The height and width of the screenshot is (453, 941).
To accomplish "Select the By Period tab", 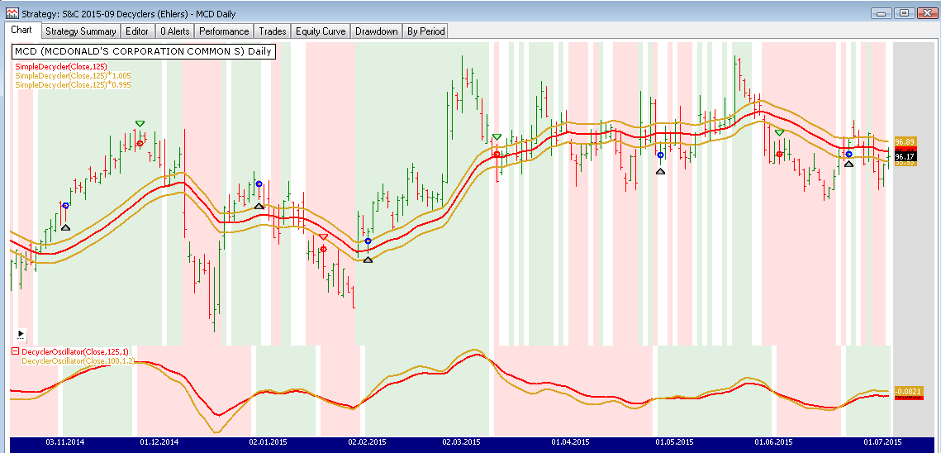I will pos(426,31).
